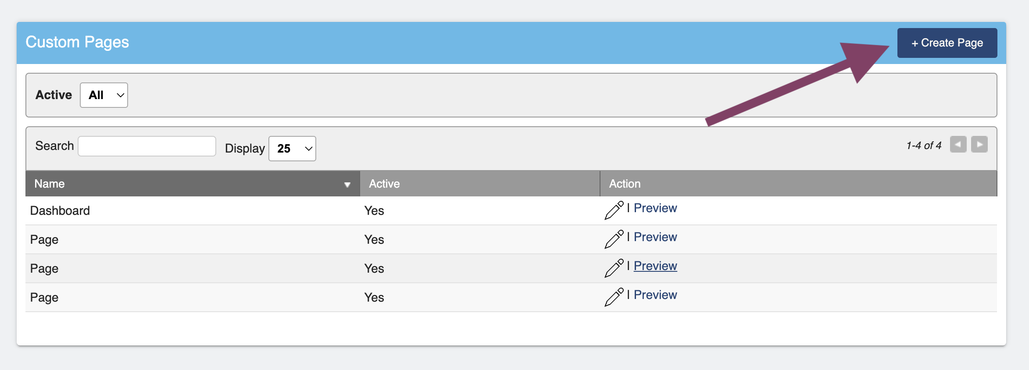
Task: Click Yes in the Dashboard row
Action: point(374,211)
